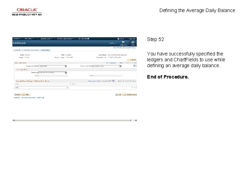Click the horizontal scrollbar thumb
The width and height of the screenshot is (248, 186).
coord(73,120)
